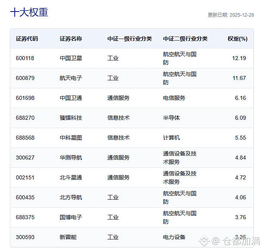The width and height of the screenshot is (263, 251).
Task: Click 工业 in the 航天电子 row
Action: click(113, 78)
